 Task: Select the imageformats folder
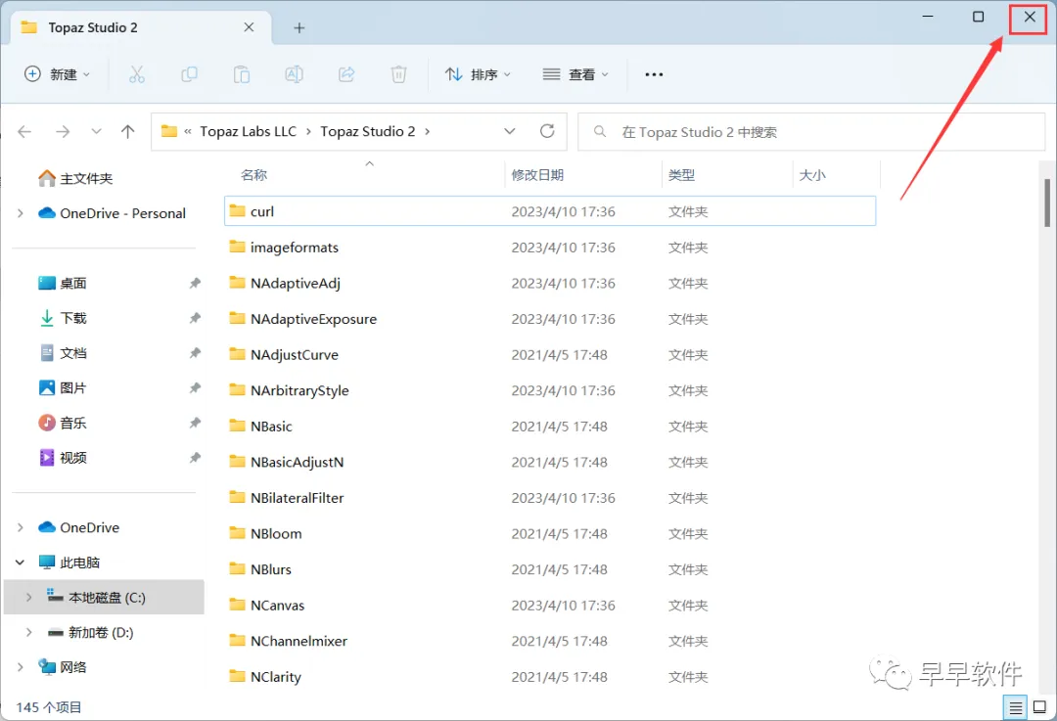550,248
